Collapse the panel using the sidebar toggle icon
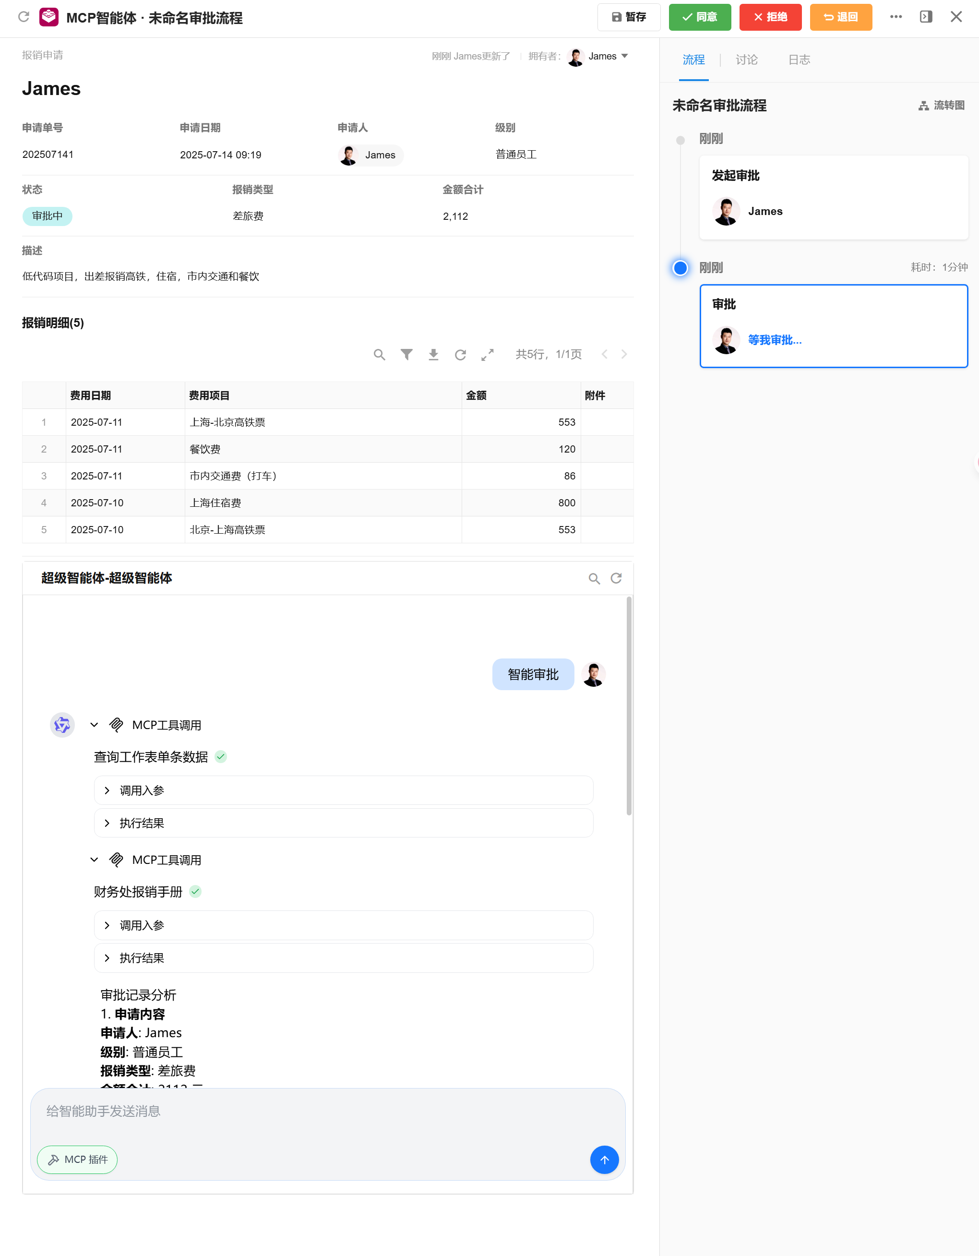 tap(926, 17)
